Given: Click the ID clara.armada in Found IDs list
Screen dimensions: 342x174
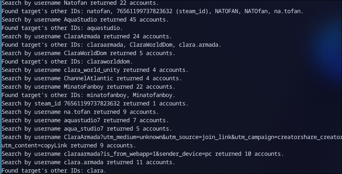Looking at the screenshot, I should [x=199, y=45].
